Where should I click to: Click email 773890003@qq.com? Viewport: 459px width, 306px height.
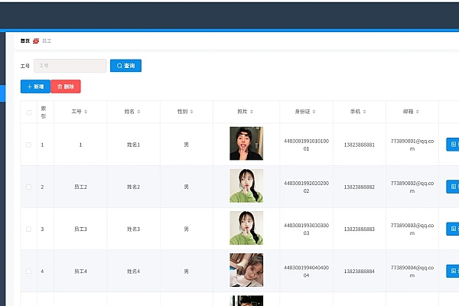pyautogui.click(x=412, y=229)
